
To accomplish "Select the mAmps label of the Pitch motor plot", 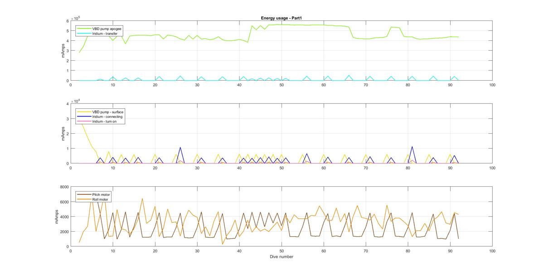I will tap(57, 217).
